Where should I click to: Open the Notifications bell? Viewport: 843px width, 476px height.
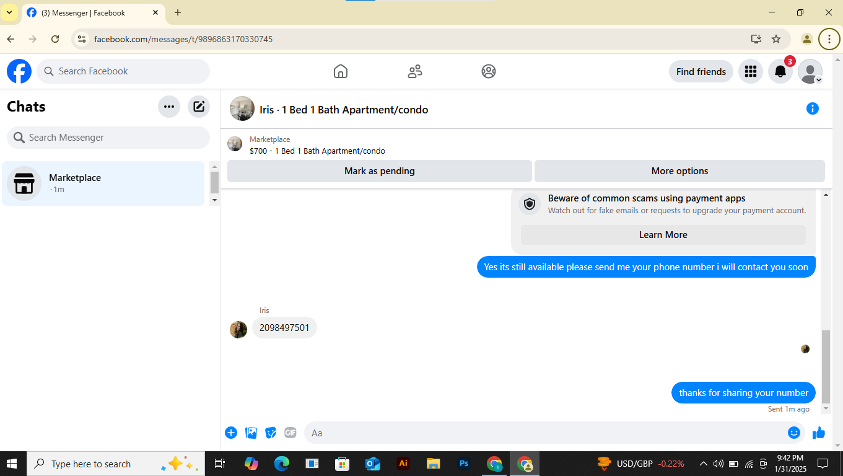[780, 71]
